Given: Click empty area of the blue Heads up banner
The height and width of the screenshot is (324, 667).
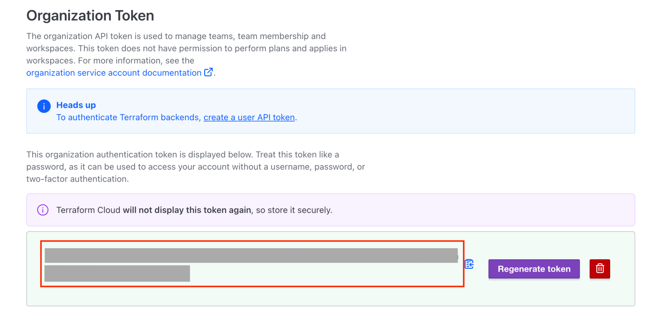Looking at the screenshot, I should tap(456, 111).
